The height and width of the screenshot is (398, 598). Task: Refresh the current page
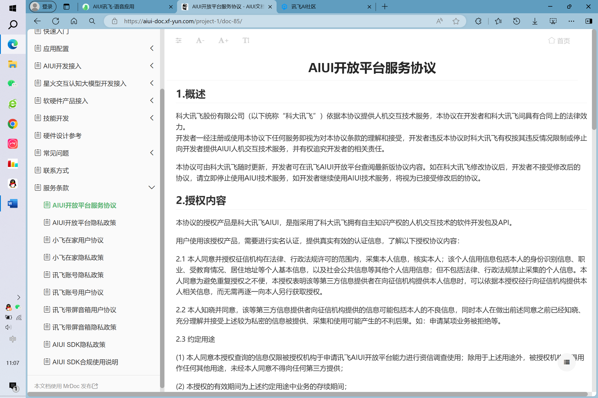56,21
